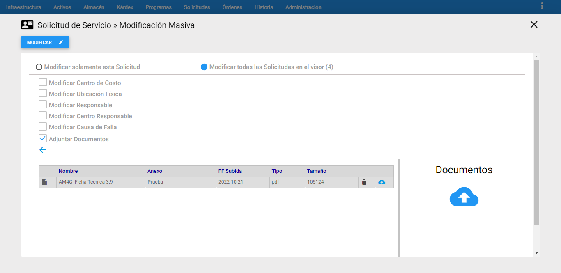Click the vertical scrollbar thumb
The width and height of the screenshot is (561, 273).
pos(537,142)
